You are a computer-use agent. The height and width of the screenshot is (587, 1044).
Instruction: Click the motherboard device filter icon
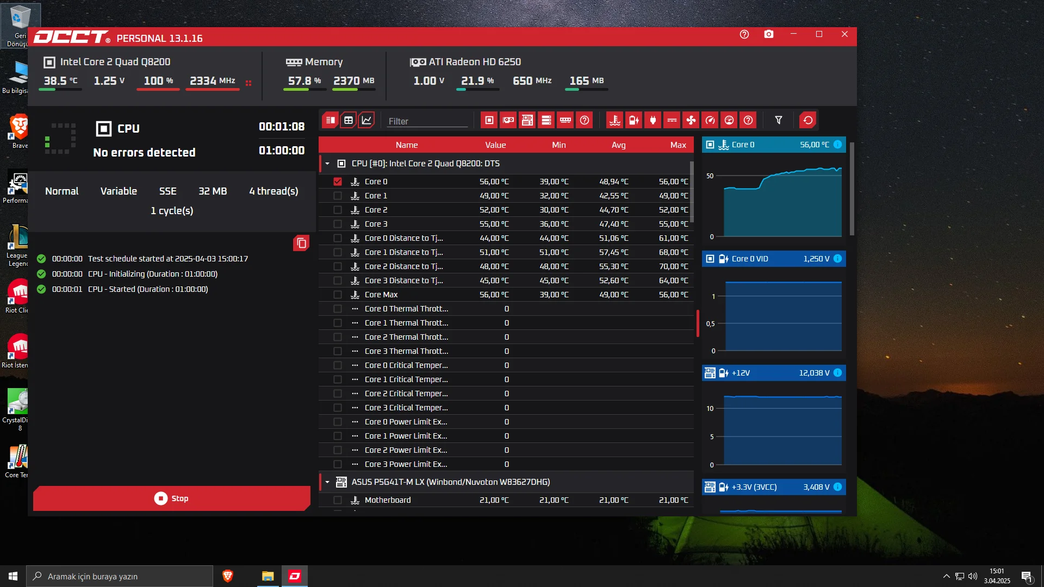tap(527, 120)
